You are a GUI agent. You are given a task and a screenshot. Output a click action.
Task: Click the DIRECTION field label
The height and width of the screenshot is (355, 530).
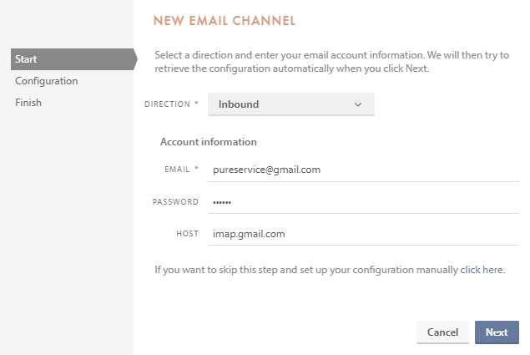(x=168, y=104)
